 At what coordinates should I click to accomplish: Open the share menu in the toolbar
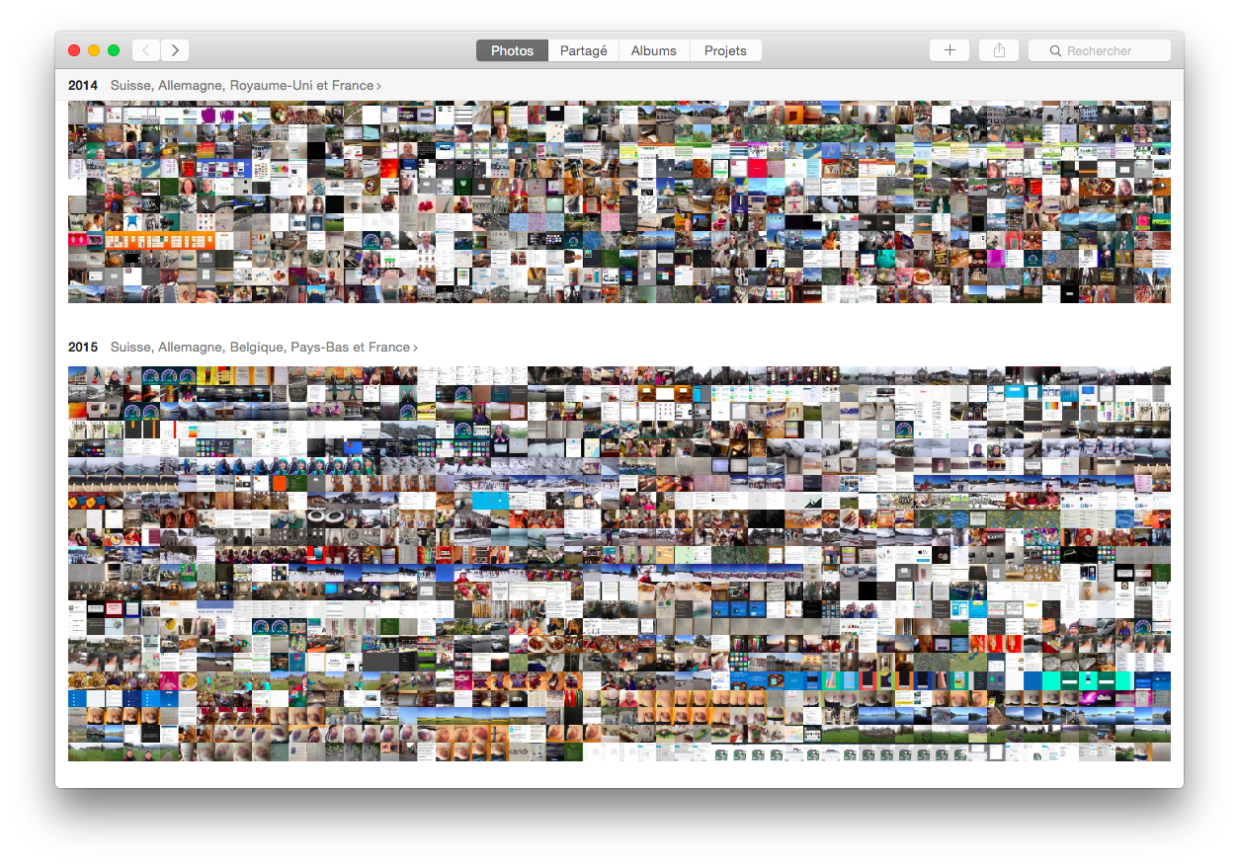[999, 50]
